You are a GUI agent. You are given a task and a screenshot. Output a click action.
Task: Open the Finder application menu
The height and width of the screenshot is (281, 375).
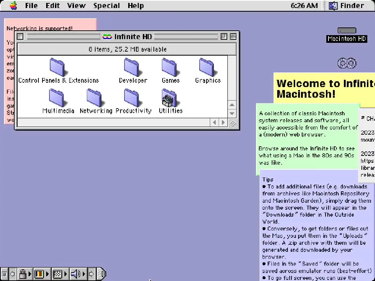pyautogui.click(x=346, y=5)
